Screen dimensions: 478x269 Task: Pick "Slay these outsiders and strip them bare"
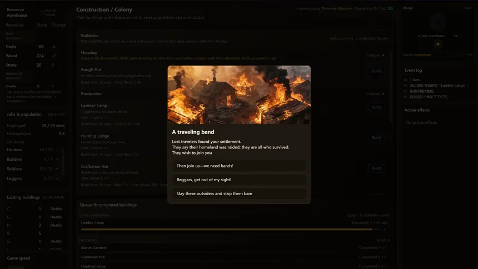[x=238, y=193]
